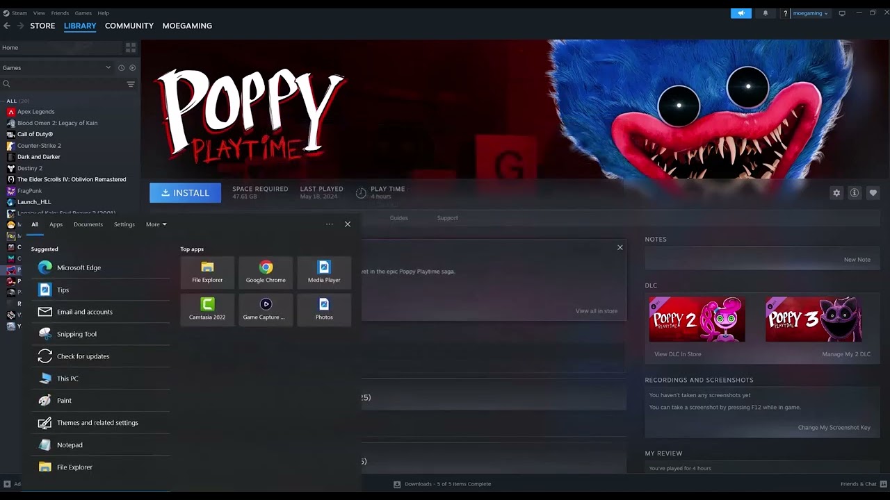Open Google Chrome from Top apps

coord(266,272)
